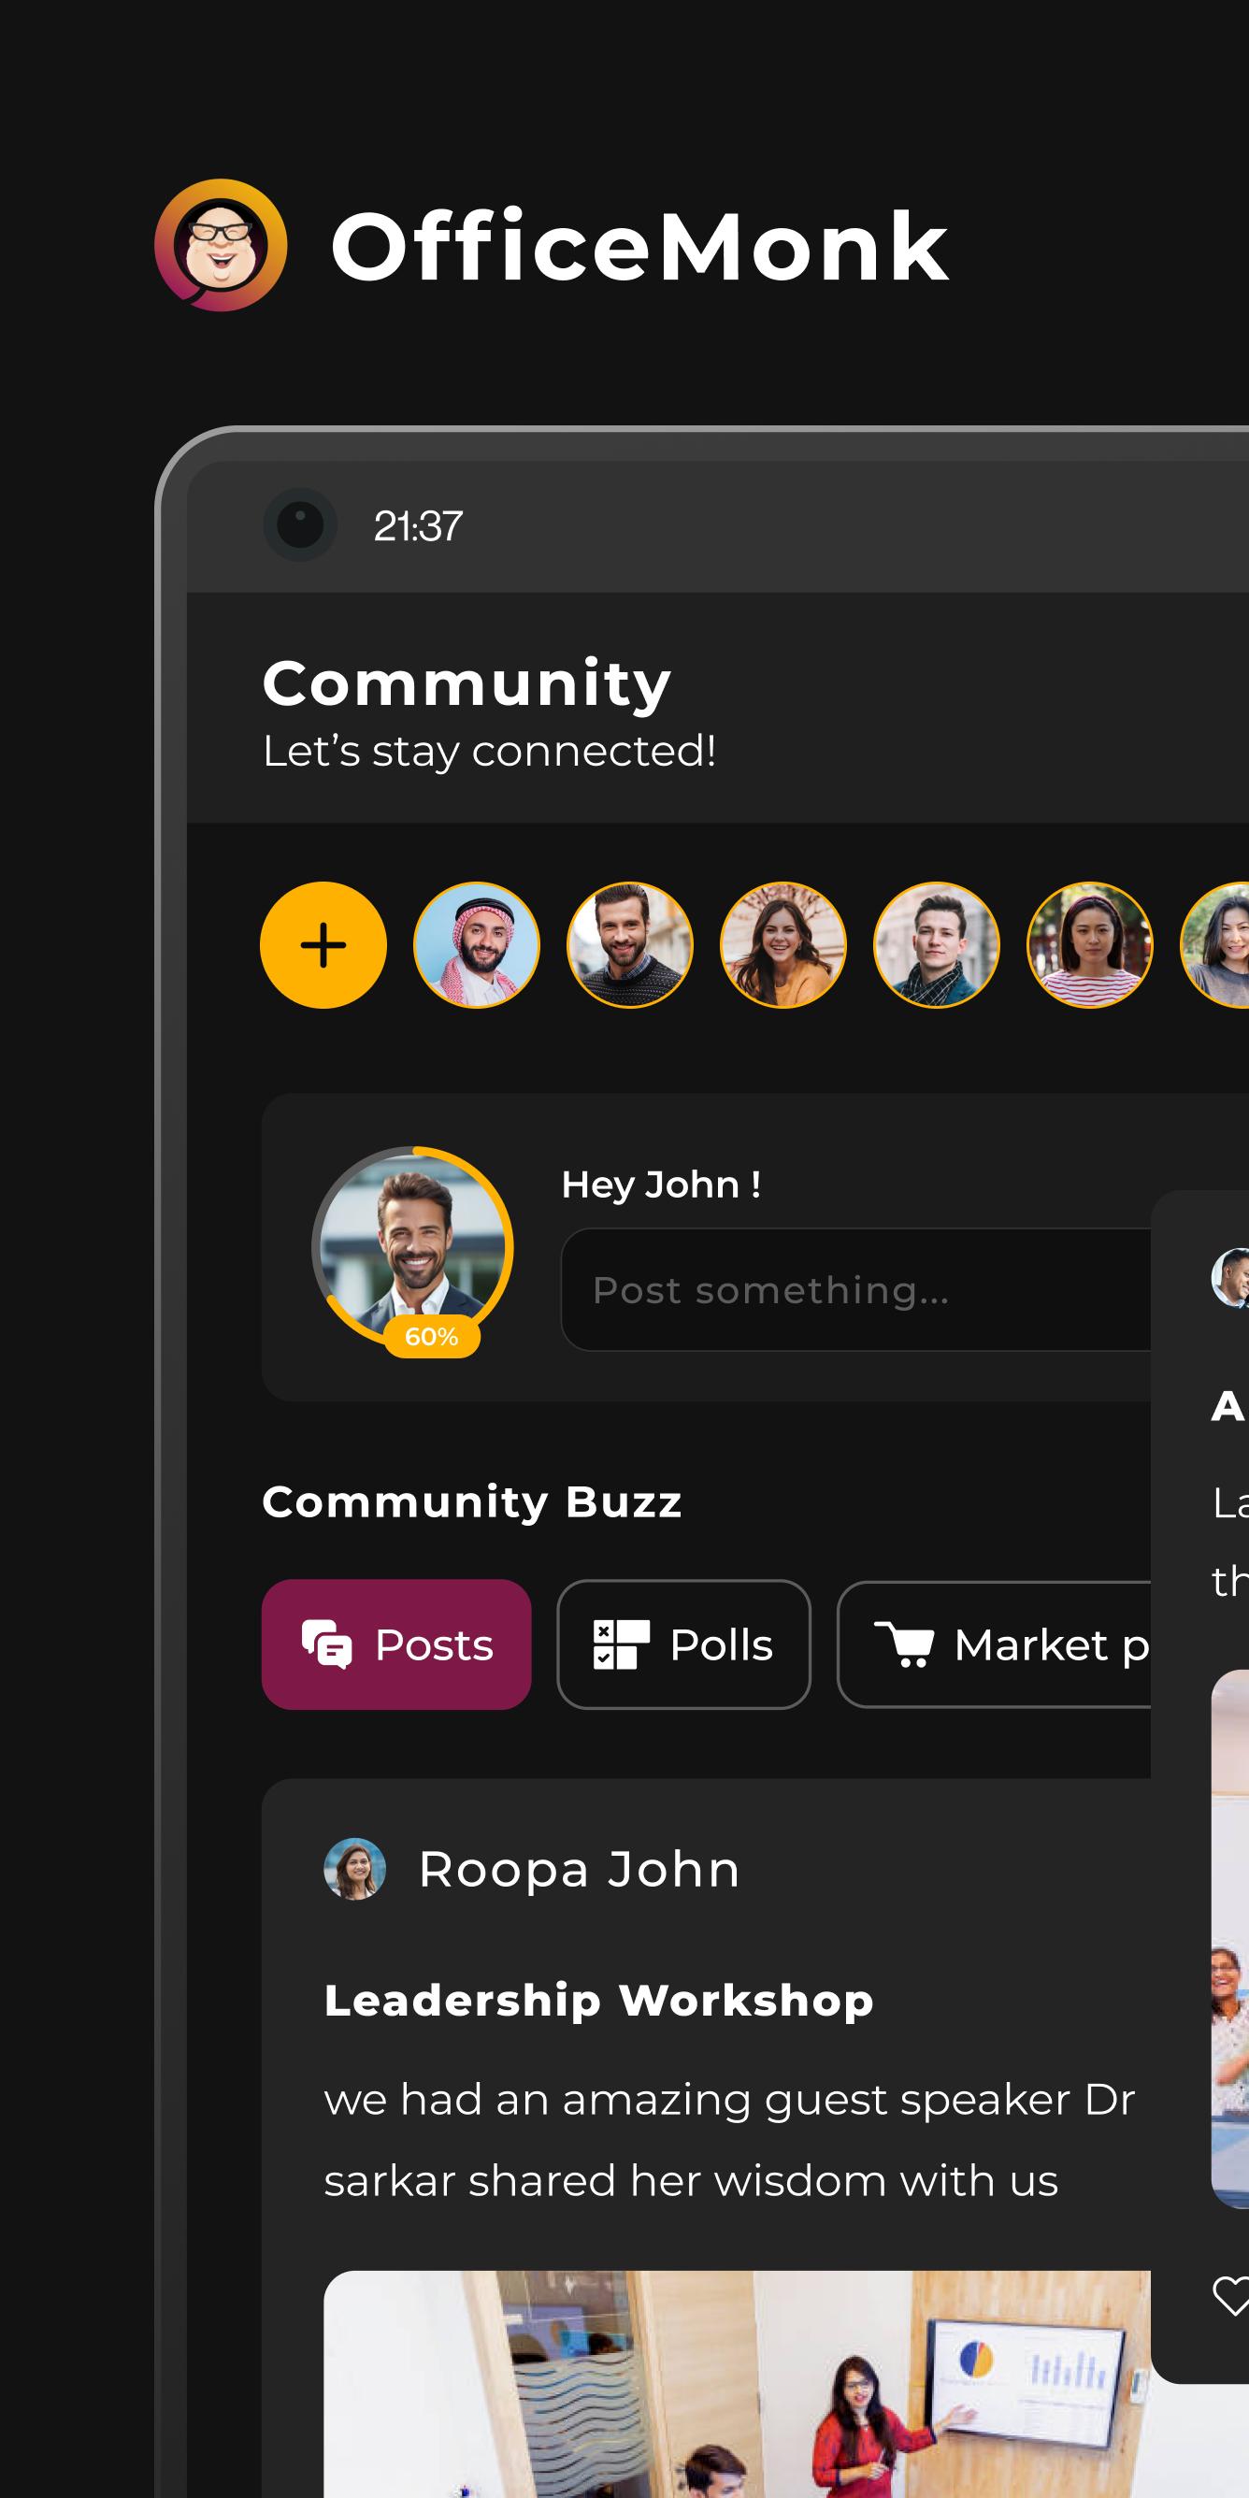The width and height of the screenshot is (1249, 2498).
Task: Switch to the Polls tab
Action: (683, 1644)
